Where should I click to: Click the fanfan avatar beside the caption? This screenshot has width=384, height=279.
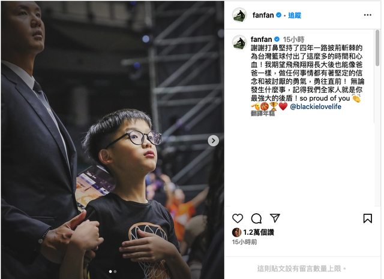239,42
